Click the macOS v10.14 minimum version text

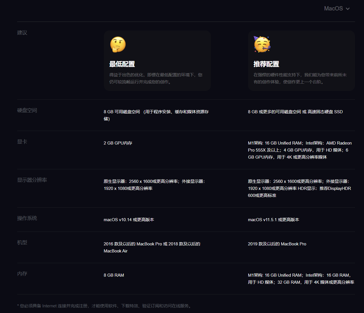[x=129, y=220]
